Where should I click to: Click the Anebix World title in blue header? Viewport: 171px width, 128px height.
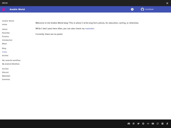pyautogui.click(x=17, y=9)
